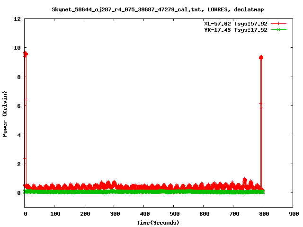Click the x-axis tick label 300
This screenshot has height=227, width=303.
(115, 214)
